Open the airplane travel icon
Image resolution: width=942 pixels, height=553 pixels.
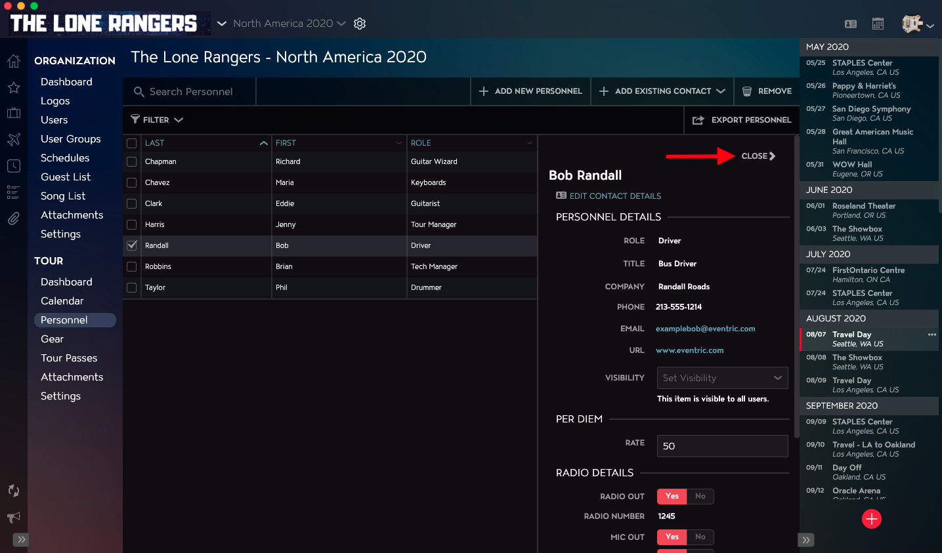point(14,140)
